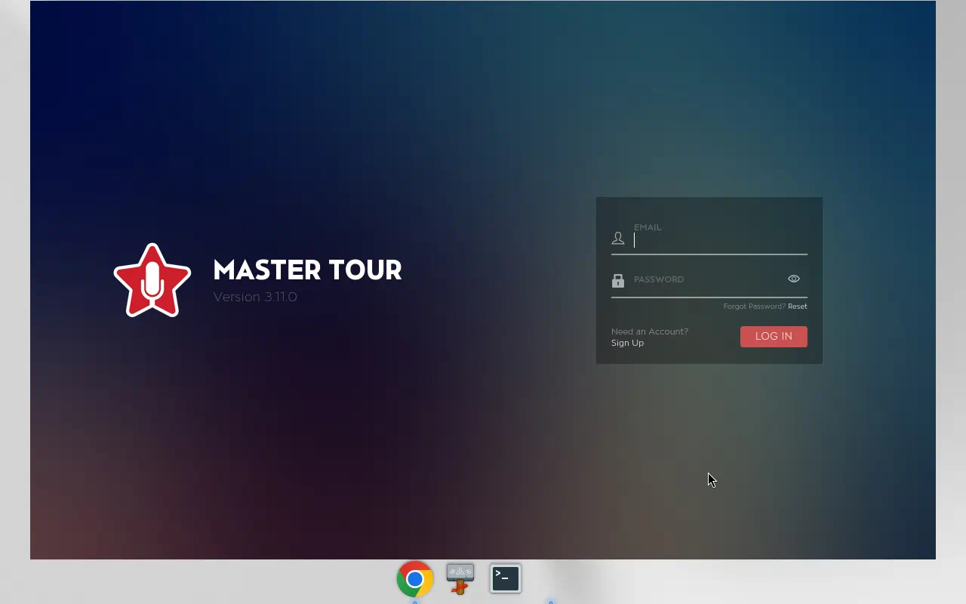Click the Password input field
The width and height of the screenshot is (966, 604).
tap(708, 279)
